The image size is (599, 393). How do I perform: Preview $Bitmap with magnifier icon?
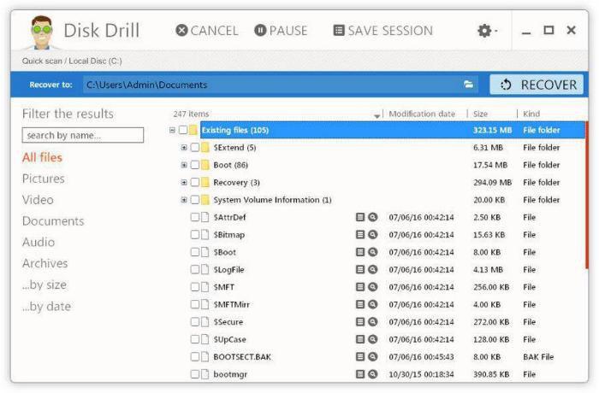[x=373, y=234]
